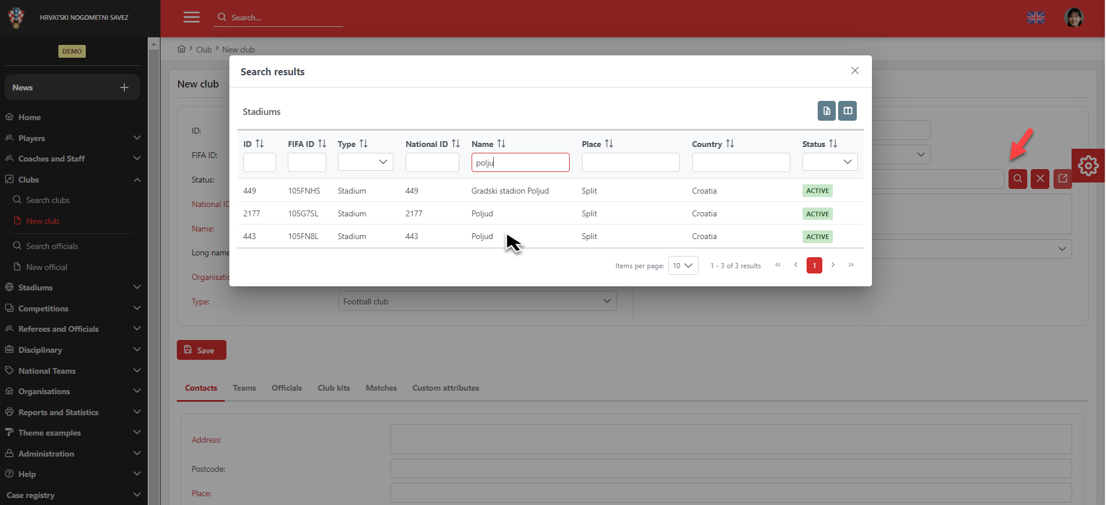Open the column chooser icon in Stadiums
This screenshot has width=1106, height=505.
click(x=847, y=111)
